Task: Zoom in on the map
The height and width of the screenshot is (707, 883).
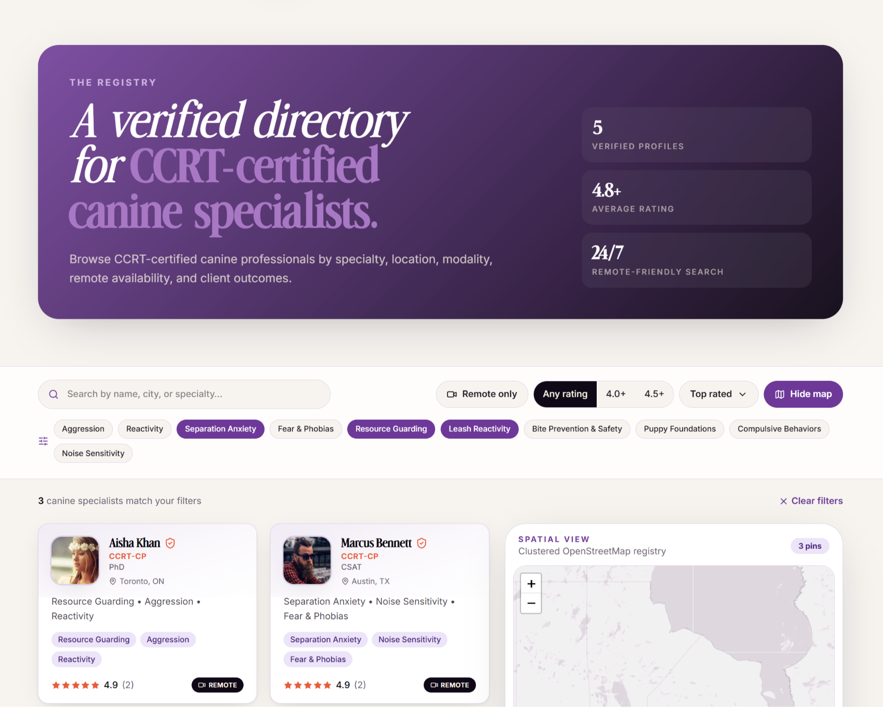Action: pyautogui.click(x=531, y=584)
